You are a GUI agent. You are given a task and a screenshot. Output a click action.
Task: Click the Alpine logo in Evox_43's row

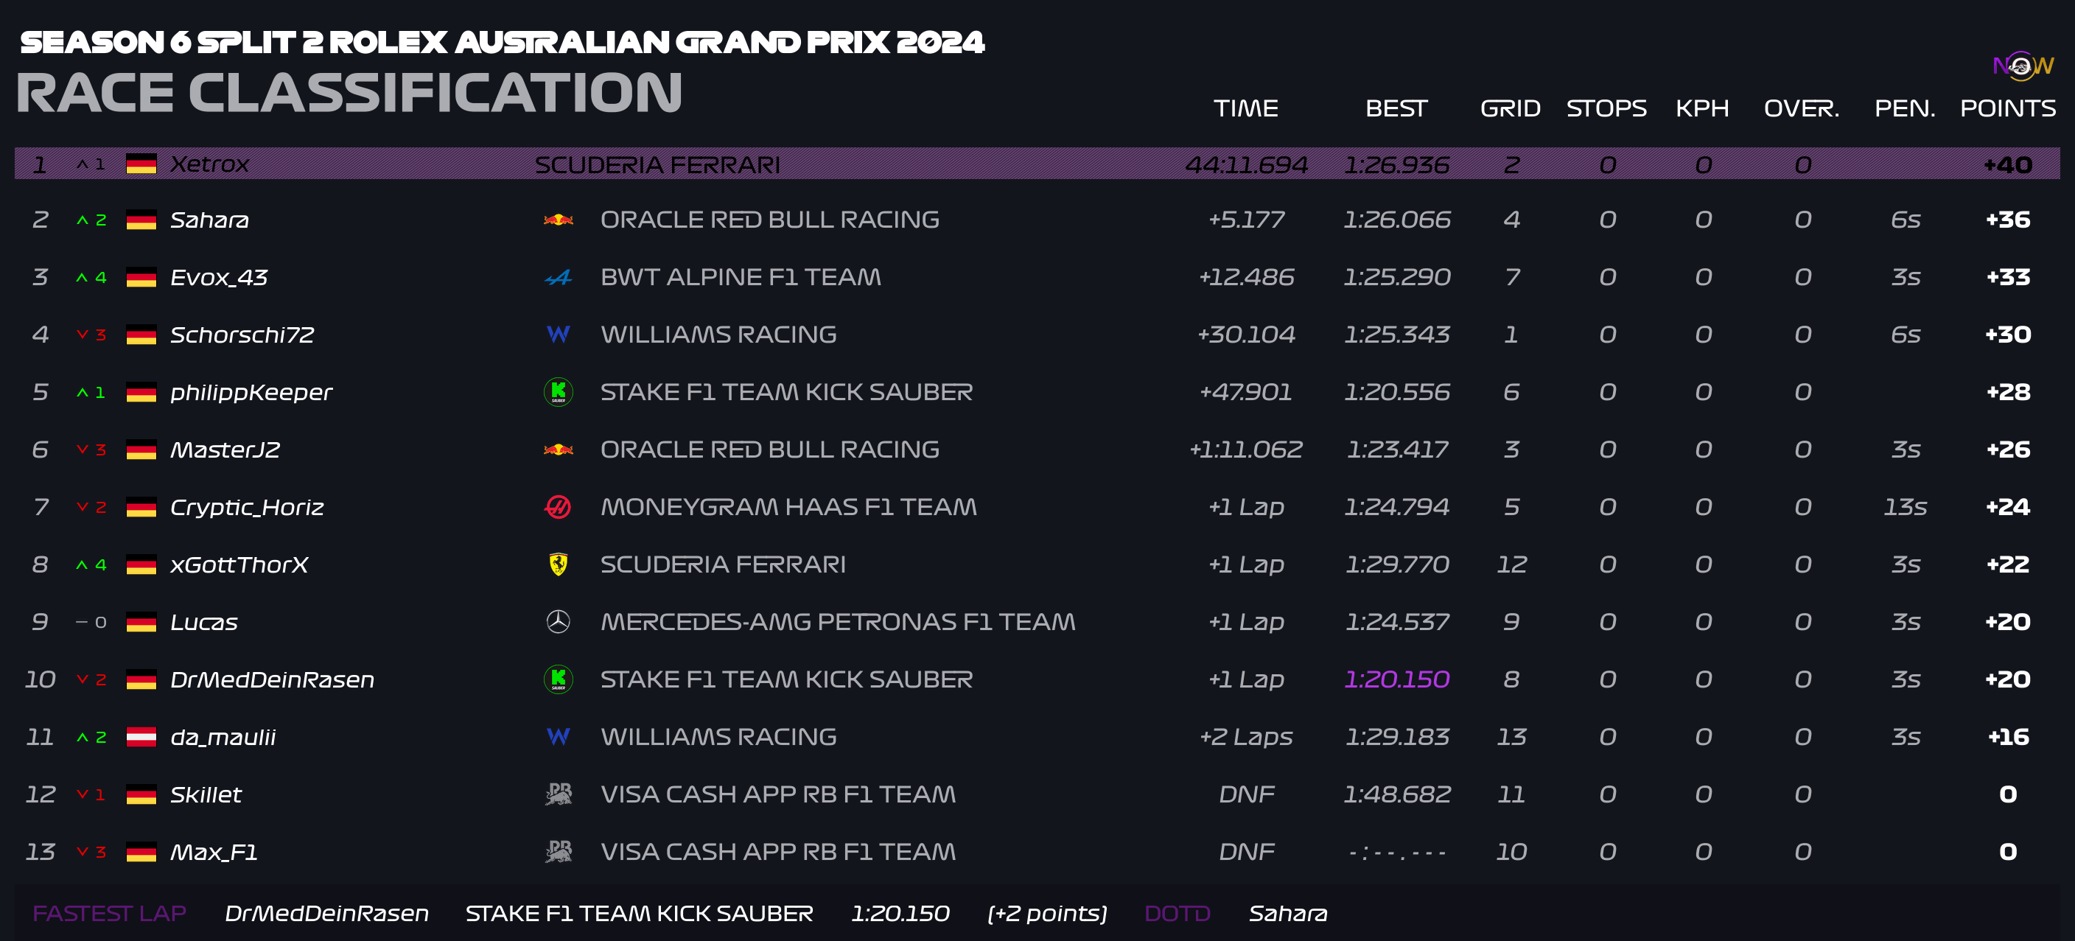[559, 278]
